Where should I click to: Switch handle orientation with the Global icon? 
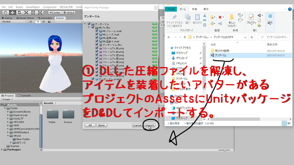pyautogui.click(x=69, y=13)
